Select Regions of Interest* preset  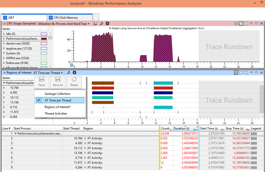click(x=60, y=107)
